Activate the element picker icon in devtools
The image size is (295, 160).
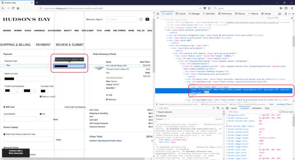tap(158, 14)
